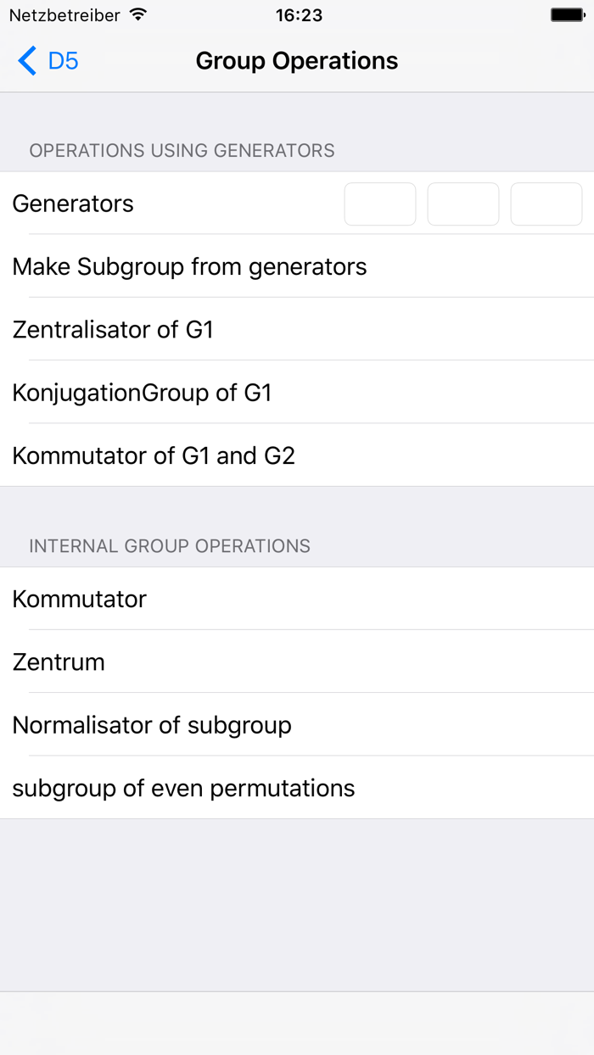
Task: Tap the Operations Using Generators header
Action: coord(182,151)
